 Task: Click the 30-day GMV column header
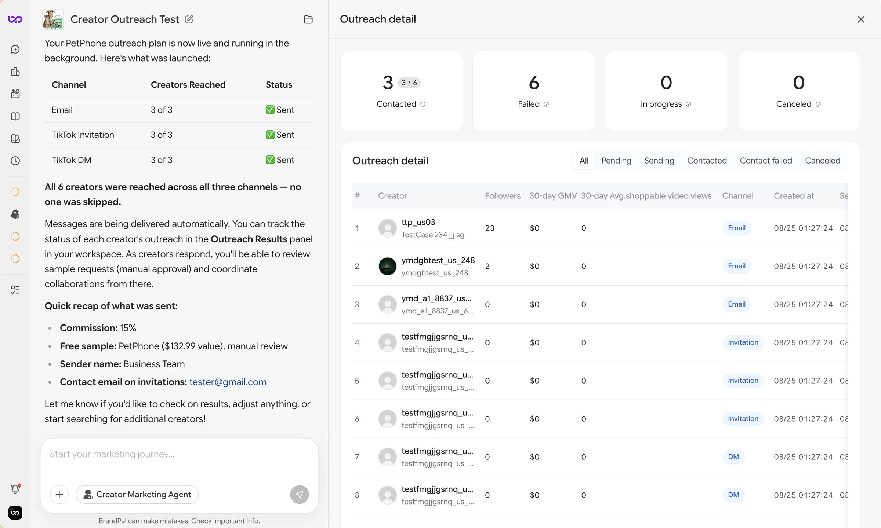[x=553, y=196]
